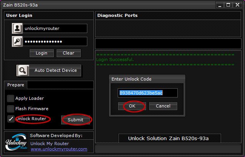Tick the Flash Firmware checkbox
The image size is (245, 157).
11,109
